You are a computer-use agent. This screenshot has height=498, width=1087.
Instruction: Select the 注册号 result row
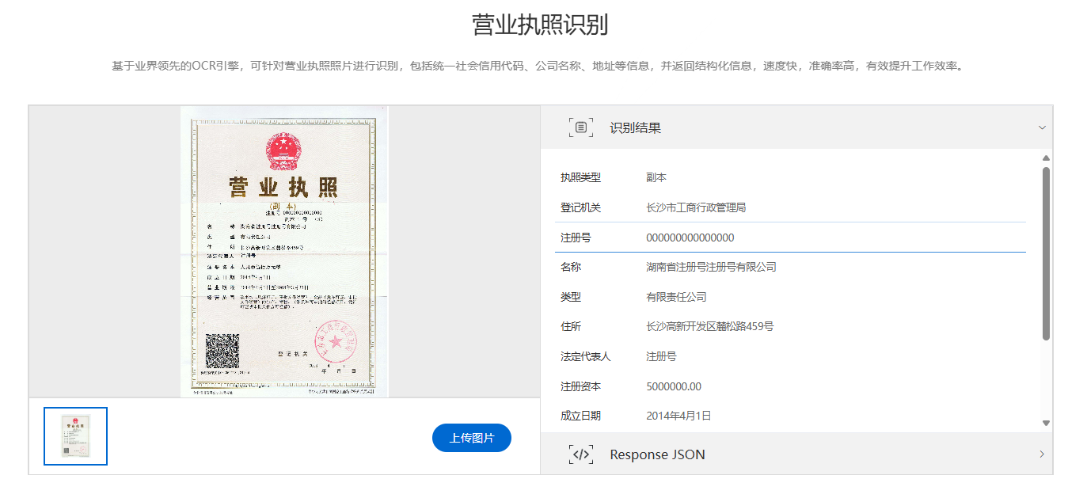[790, 238]
